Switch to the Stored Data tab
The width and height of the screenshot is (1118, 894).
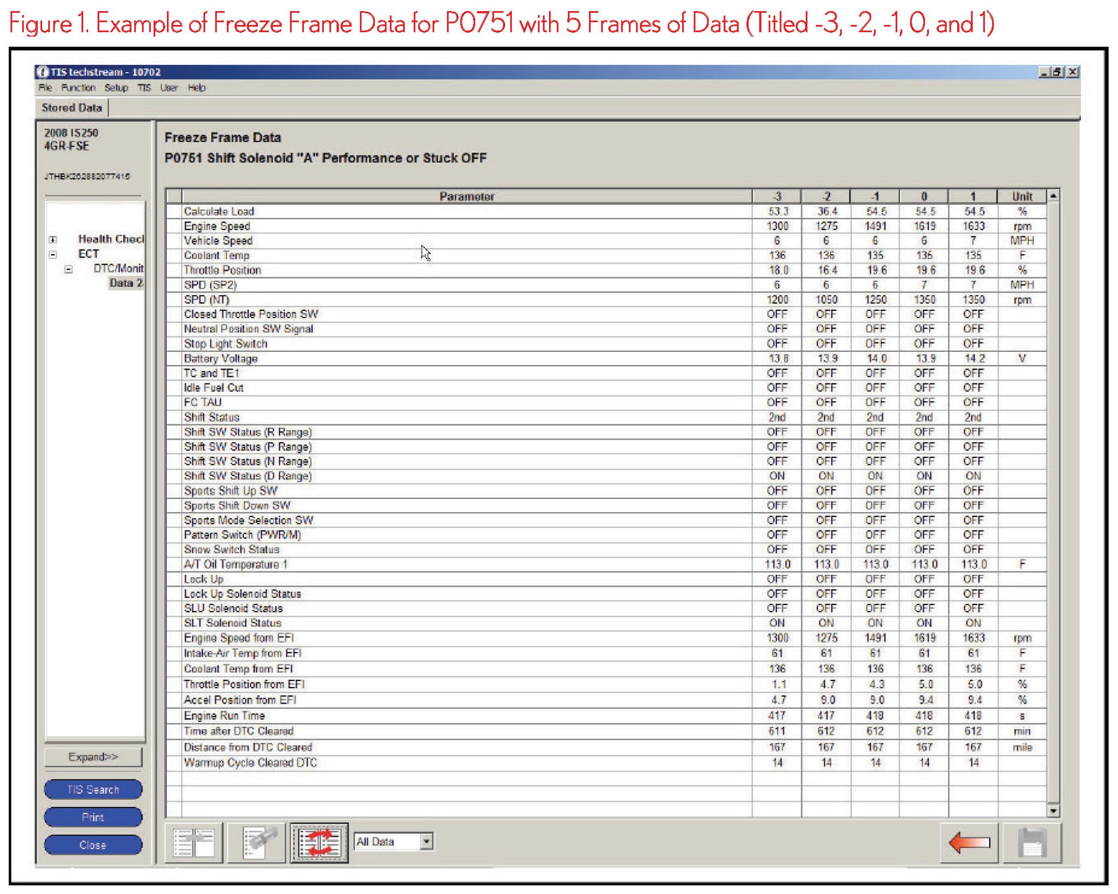[x=72, y=108]
